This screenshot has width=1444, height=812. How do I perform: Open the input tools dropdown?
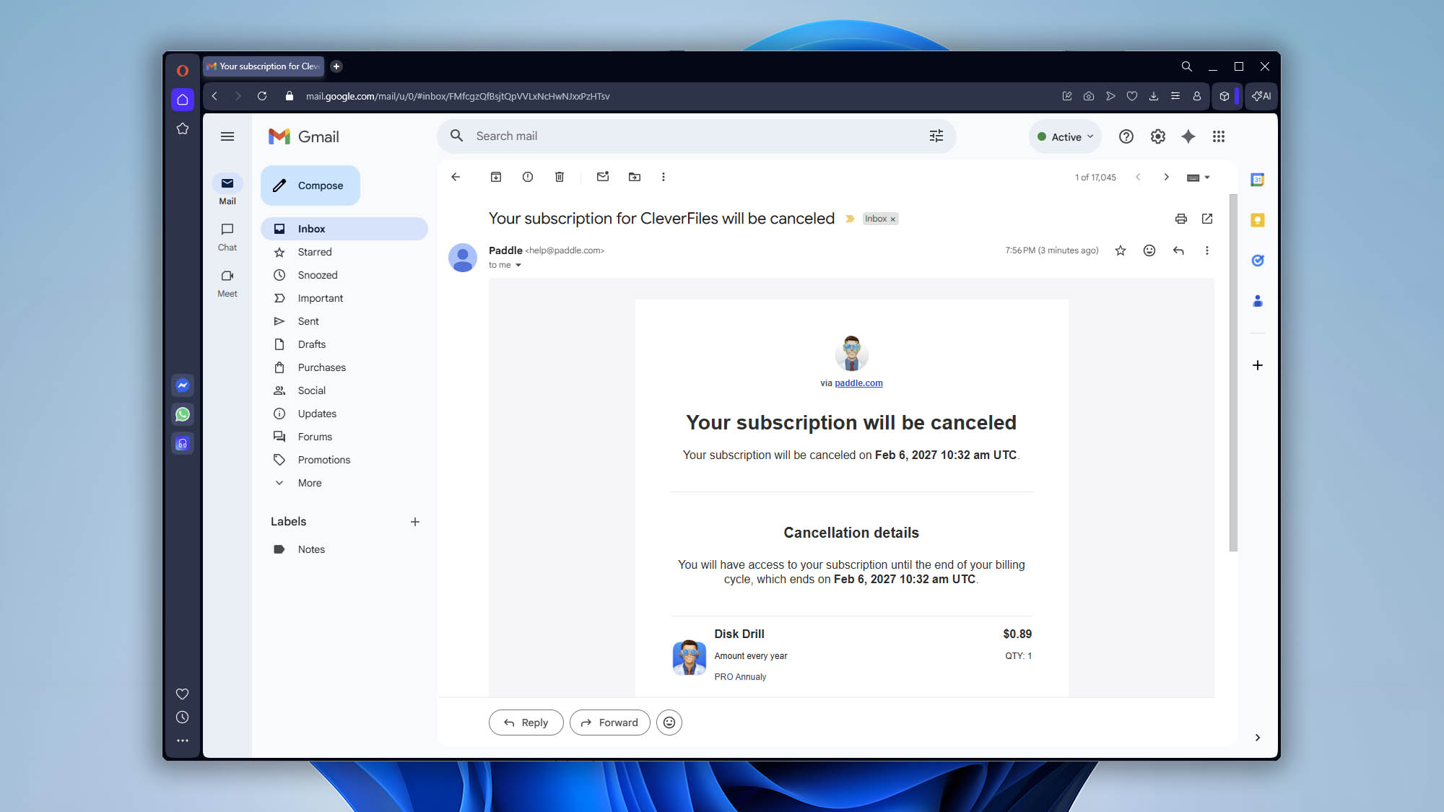pos(1199,178)
